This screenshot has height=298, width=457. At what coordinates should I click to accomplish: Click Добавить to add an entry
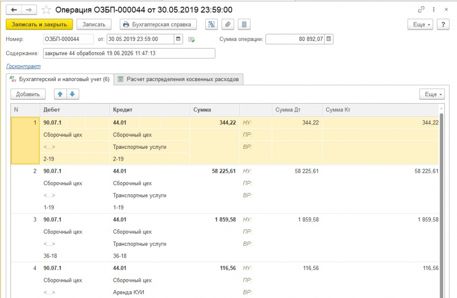click(28, 94)
